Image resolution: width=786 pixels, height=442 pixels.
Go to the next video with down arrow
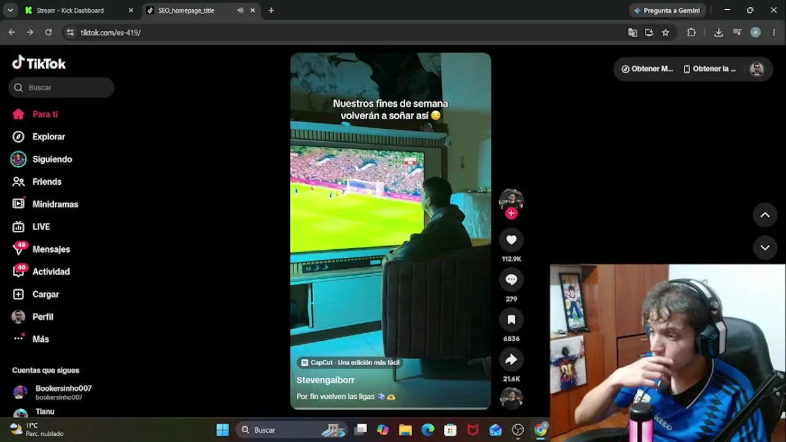click(x=765, y=248)
